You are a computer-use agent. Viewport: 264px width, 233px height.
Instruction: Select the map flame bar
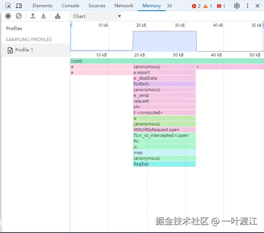pyautogui.click(x=164, y=153)
